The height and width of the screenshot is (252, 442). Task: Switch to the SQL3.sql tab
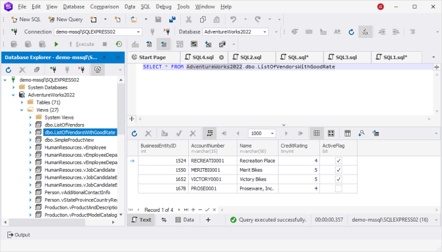point(346,57)
